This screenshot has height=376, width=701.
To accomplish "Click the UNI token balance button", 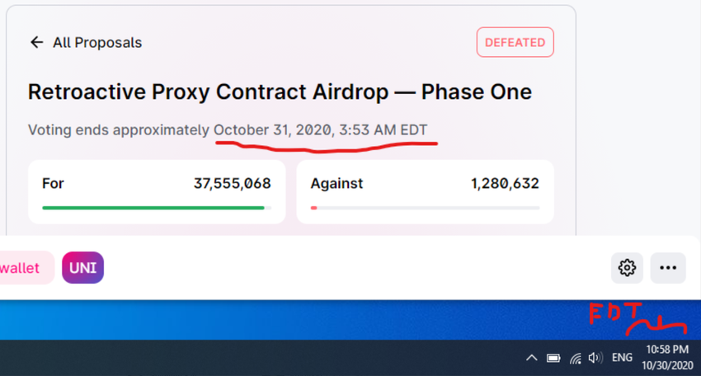I will [82, 268].
